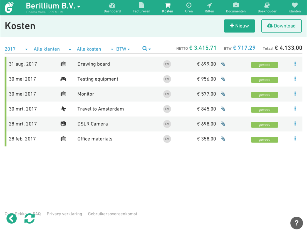Screen dimensions: 307x230
Task: Click gereed status badge for DSLR Camera
Action: click(x=264, y=124)
